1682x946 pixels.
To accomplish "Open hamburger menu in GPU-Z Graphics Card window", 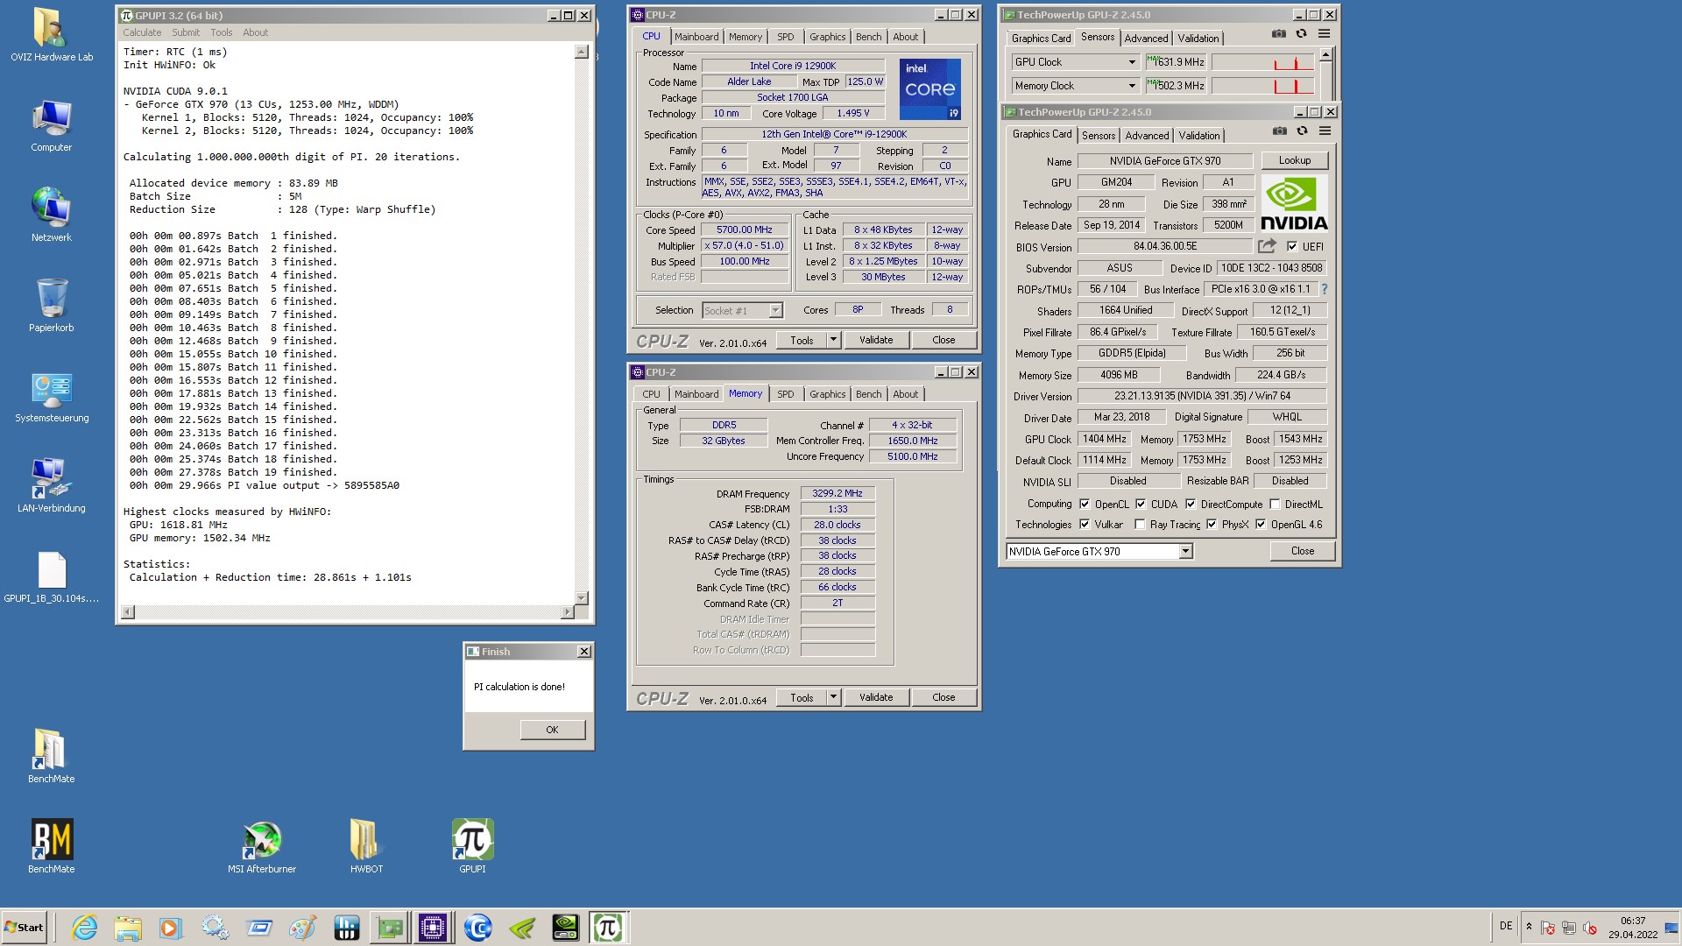I will [1325, 131].
